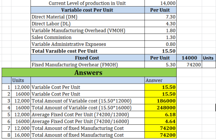This screenshot has height=139, width=216.
Task: Select the 1.80 VMOH value
Action: [x=160, y=30]
